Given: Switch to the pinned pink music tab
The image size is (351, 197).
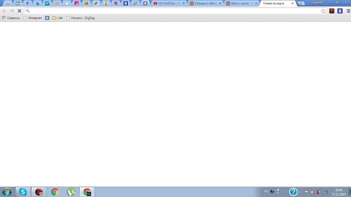Looking at the screenshot, I should (77, 3).
